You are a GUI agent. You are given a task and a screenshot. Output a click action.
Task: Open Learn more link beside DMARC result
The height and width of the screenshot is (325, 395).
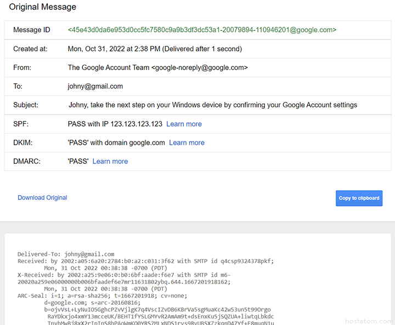(x=110, y=161)
